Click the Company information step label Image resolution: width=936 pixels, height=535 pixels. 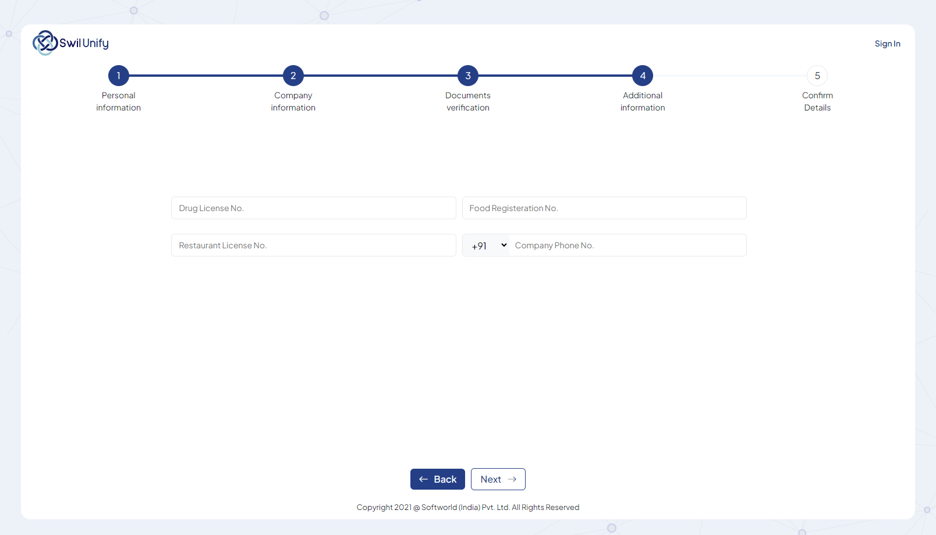click(x=293, y=102)
